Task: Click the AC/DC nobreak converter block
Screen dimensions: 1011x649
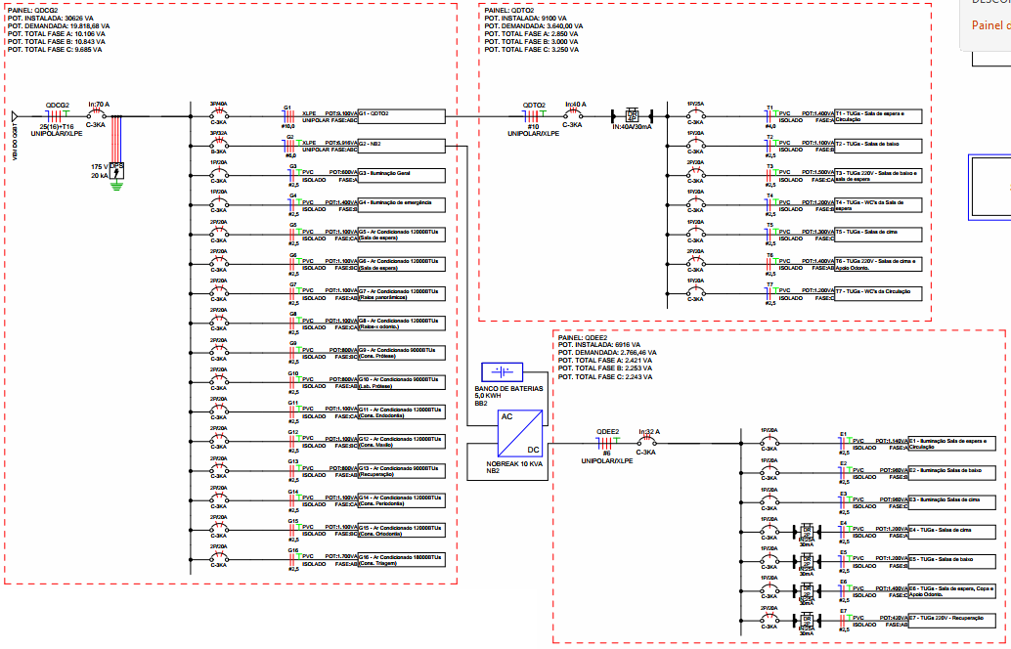Action: coord(521,433)
